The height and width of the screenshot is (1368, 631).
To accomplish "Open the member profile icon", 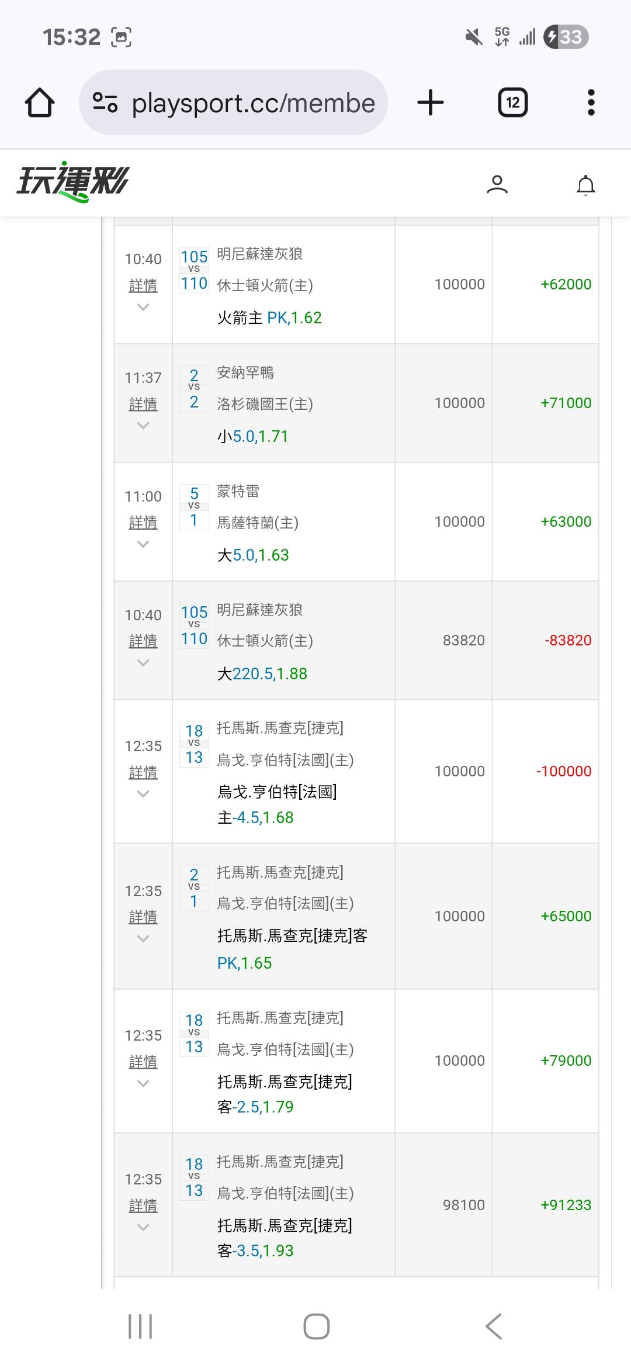I will [x=497, y=185].
